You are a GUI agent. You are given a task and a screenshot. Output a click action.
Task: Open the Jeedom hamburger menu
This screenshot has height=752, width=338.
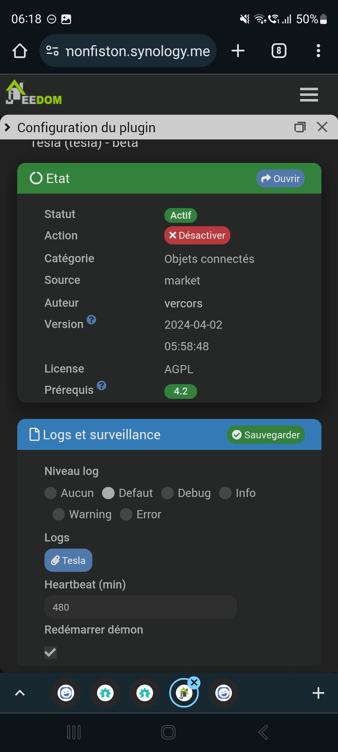[x=309, y=95]
